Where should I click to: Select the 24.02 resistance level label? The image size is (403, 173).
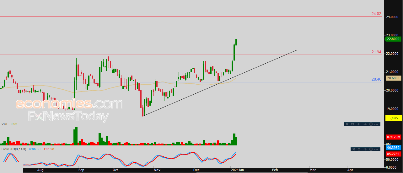(x=376, y=14)
